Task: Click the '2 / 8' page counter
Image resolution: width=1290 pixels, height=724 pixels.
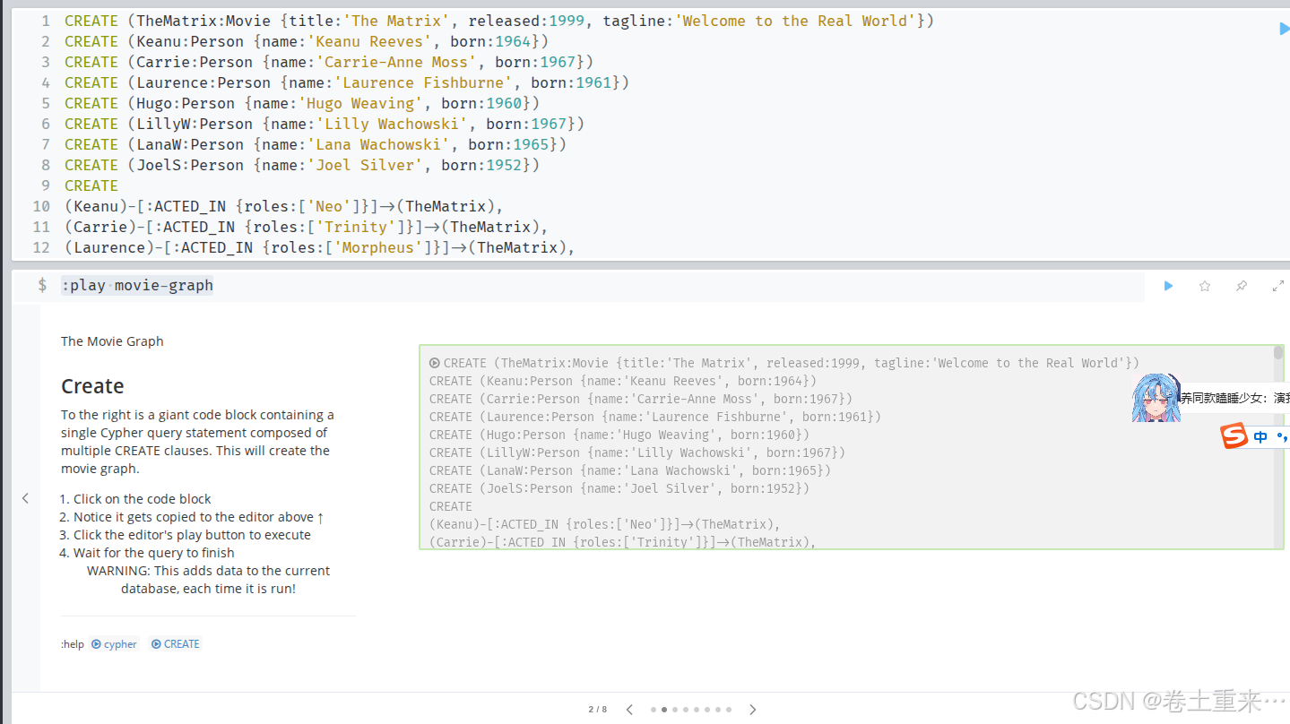Action: point(598,710)
